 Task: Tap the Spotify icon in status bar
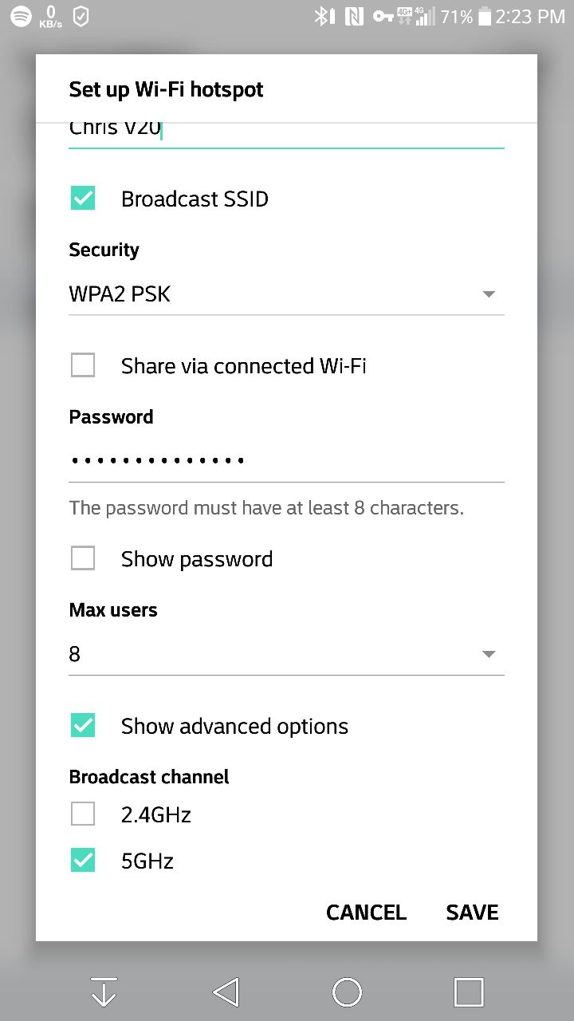(21, 16)
